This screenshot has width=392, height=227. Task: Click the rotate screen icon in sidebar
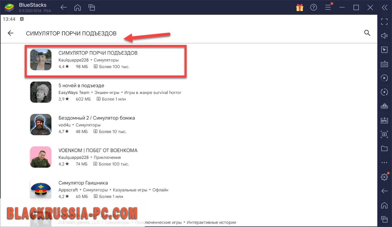pyautogui.click(x=384, y=92)
